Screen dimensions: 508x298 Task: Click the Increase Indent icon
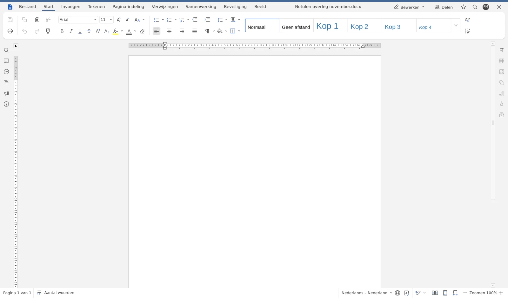(x=207, y=20)
